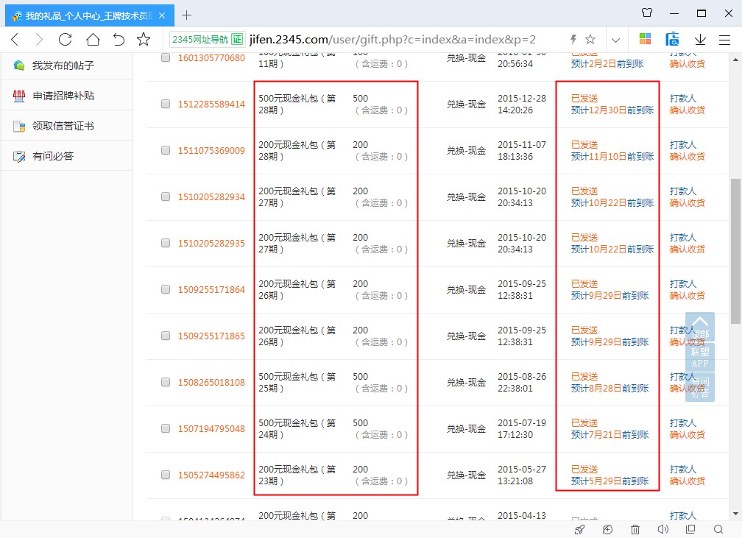
Task: Bookmark page with toolbar star icon
Action: 144,40
